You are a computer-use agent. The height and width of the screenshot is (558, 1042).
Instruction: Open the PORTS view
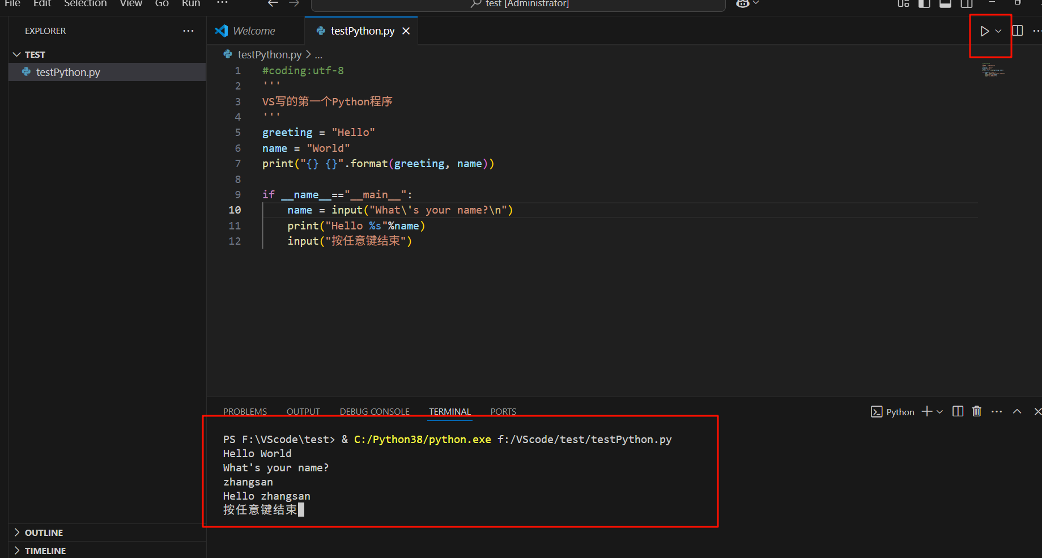503,411
